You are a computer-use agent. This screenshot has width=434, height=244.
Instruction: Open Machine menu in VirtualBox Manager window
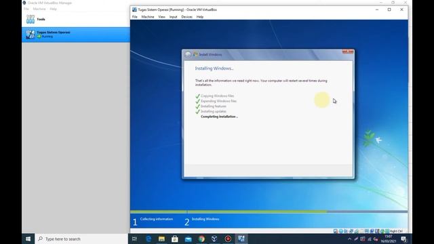[x=39, y=9]
